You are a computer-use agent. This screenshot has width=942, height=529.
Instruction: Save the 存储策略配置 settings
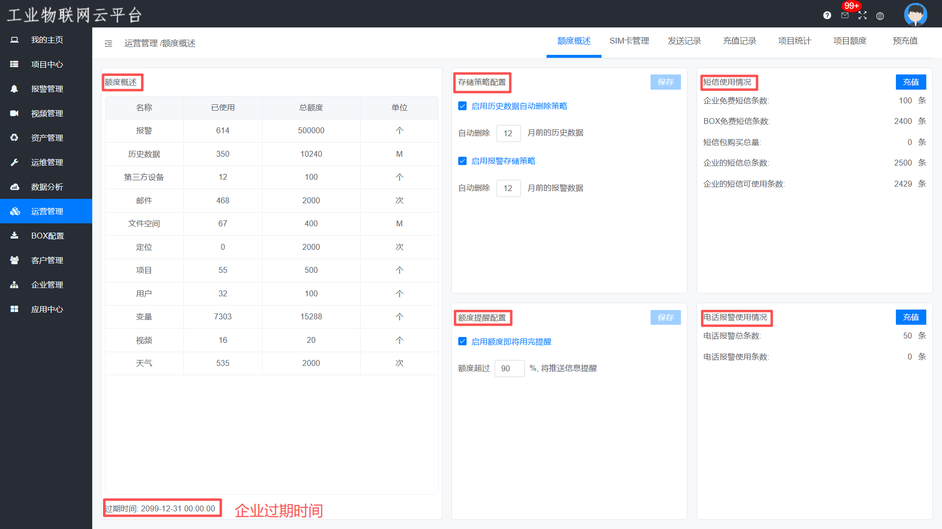tap(665, 82)
